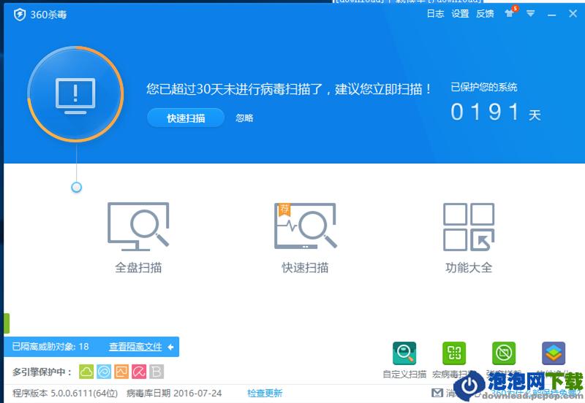Click the red Avira engine icon
The height and width of the screenshot is (403, 585).
click(x=139, y=372)
